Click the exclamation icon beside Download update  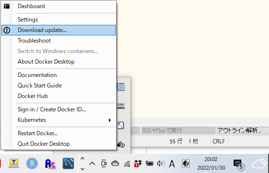pyautogui.click(x=7, y=30)
